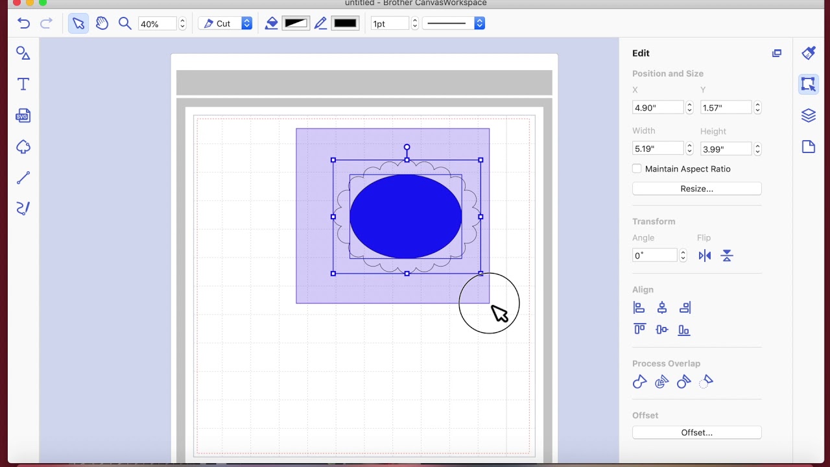Align objects to vertical middle
830x467 pixels.
(x=662, y=329)
